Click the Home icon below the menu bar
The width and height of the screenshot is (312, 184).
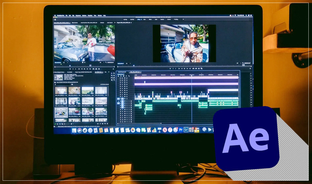(x=55, y=19)
